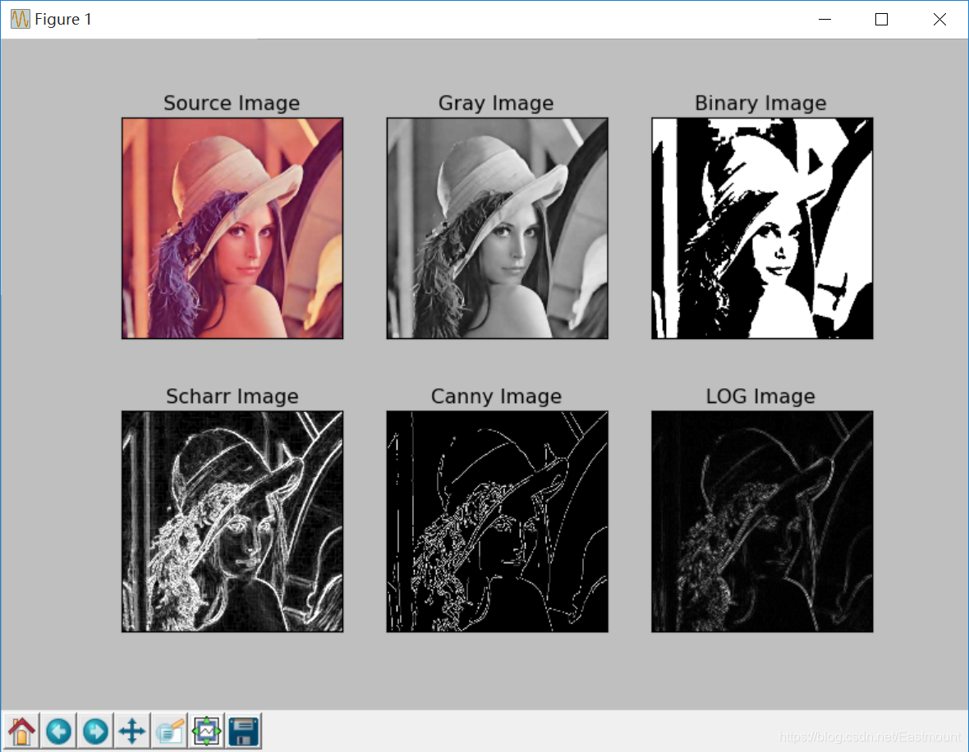
Task: Click the Canny Image edge subplot
Action: pos(498,521)
